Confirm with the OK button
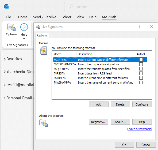Viewport: 158px width, 150px height. point(124,145)
